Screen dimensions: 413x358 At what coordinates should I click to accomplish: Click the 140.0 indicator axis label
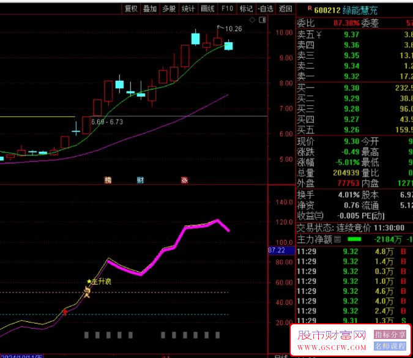(x=284, y=203)
